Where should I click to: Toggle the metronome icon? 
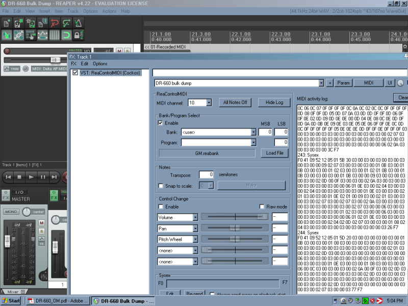[x=79, y=23]
